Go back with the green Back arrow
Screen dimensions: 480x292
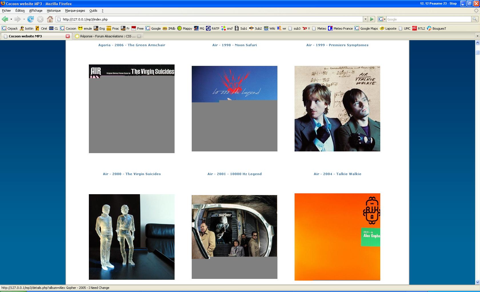point(5,19)
